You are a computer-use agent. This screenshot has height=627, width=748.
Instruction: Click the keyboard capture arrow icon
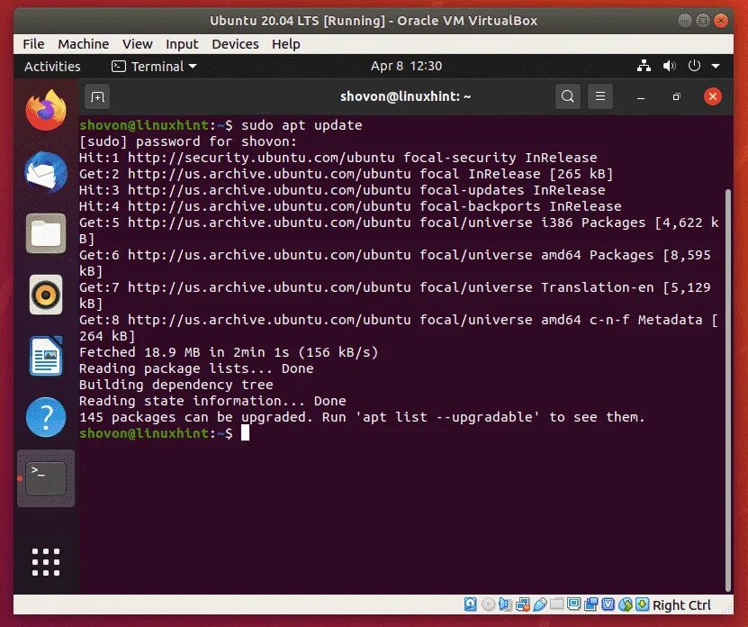[642, 604]
